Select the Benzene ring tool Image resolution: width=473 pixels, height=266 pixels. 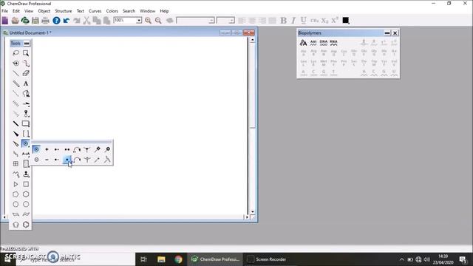tap(26, 225)
